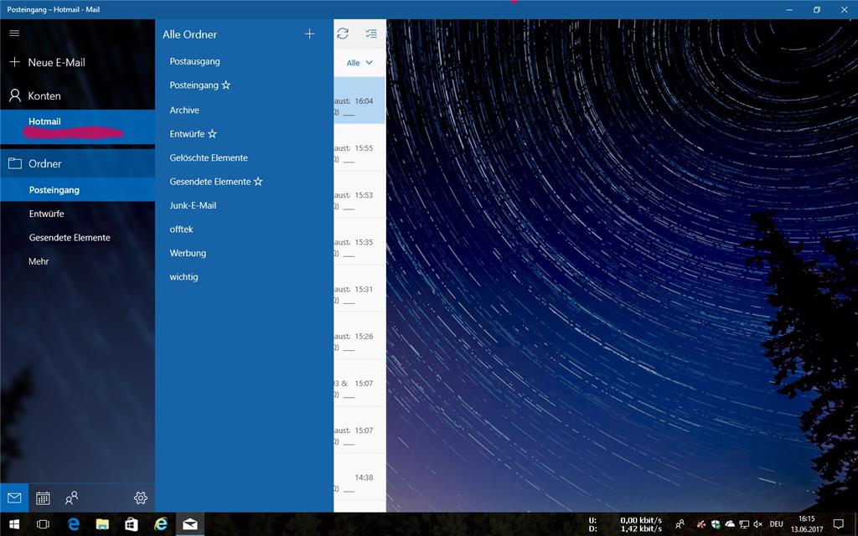Open Posteingang in Alle Ordner list
This screenshot has height=536, width=858.
[x=194, y=85]
